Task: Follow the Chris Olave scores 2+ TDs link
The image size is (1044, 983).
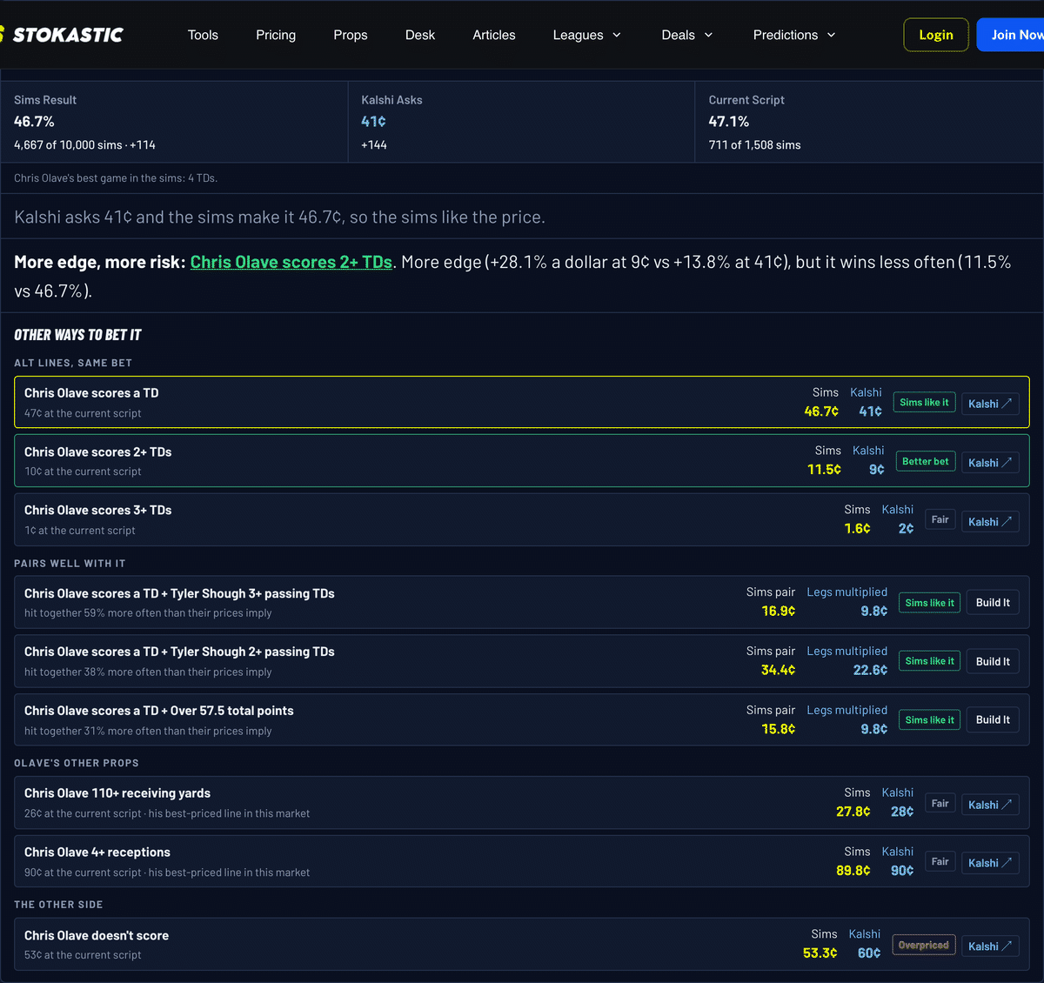Action: pyautogui.click(x=291, y=262)
